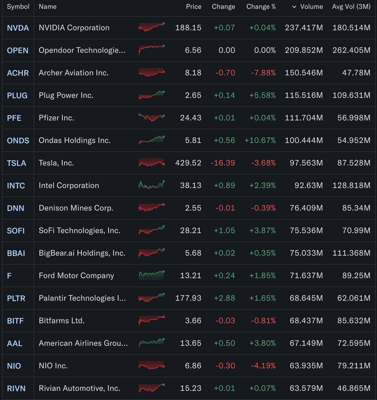View the Tesla sparkline chart
Image resolution: width=377 pixels, height=400 pixels.
[x=152, y=162]
